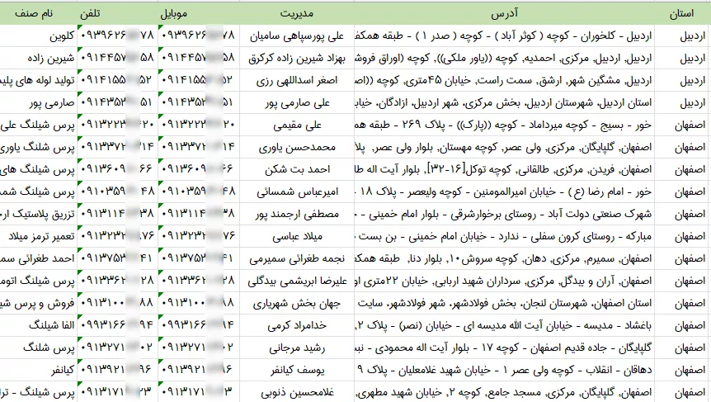
Task: Click manager cell علی صارمی پور
Action: pyautogui.click(x=297, y=102)
